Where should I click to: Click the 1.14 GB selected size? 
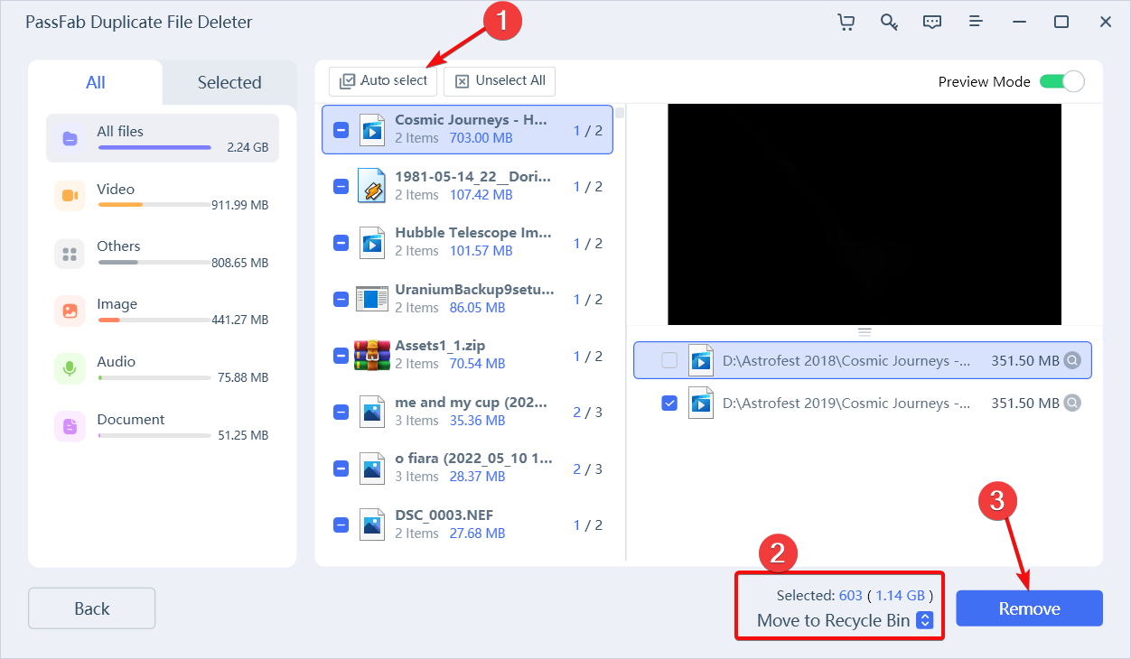(901, 596)
